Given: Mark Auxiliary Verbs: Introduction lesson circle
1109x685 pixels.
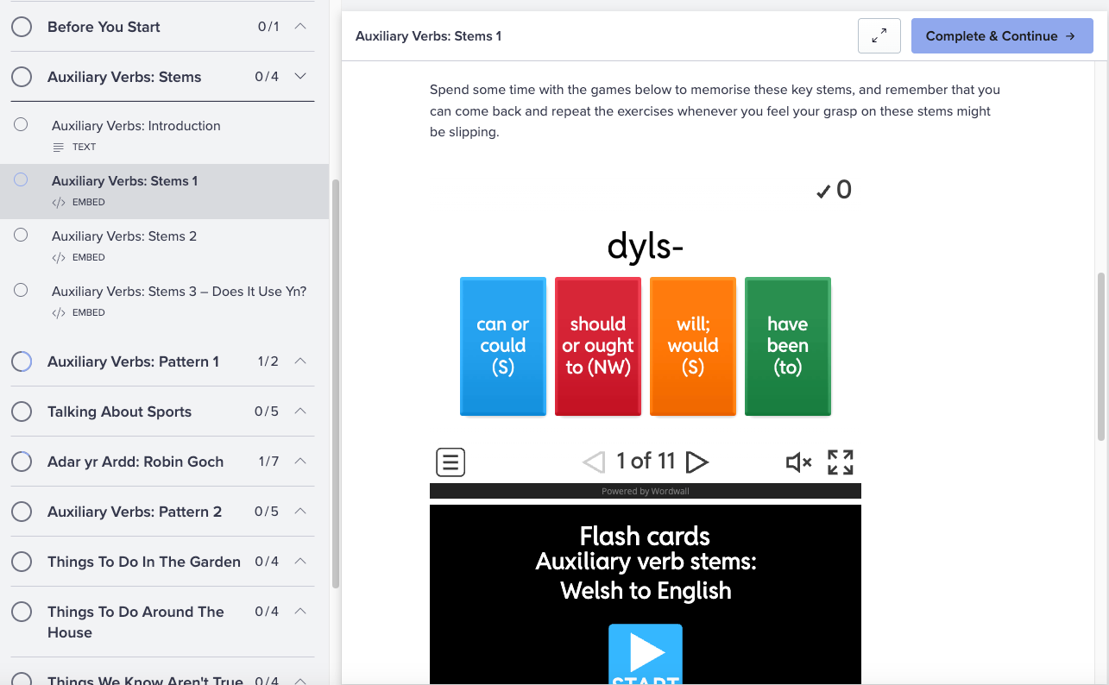Looking at the screenshot, I should coord(22,125).
